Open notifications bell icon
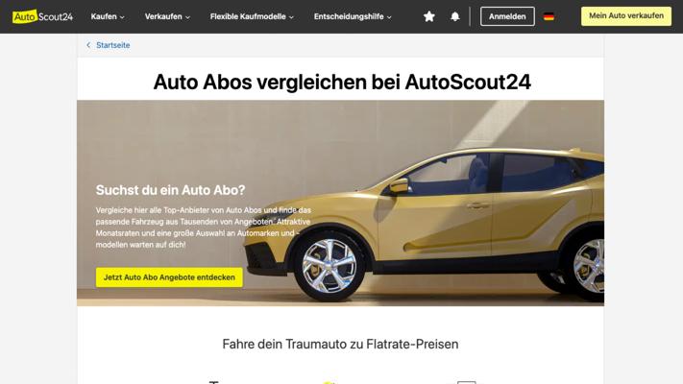Viewport: 683px width, 384px height. coord(454,16)
